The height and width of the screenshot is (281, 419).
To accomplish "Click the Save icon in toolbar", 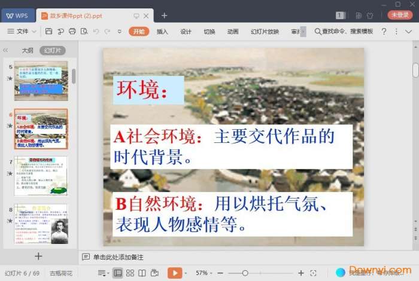I will pos(48,32).
